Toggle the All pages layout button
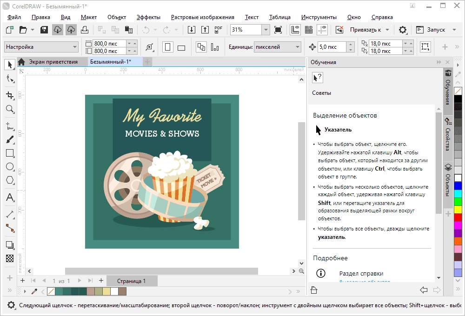 [x=201, y=47]
